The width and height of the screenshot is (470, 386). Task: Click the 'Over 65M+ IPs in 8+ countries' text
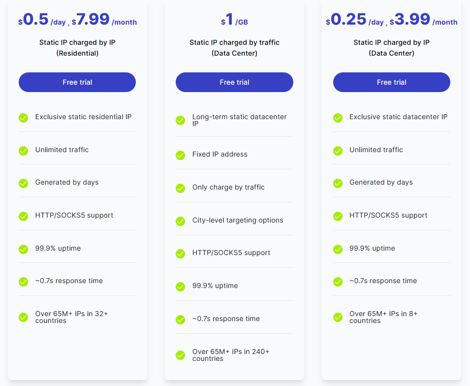click(383, 317)
